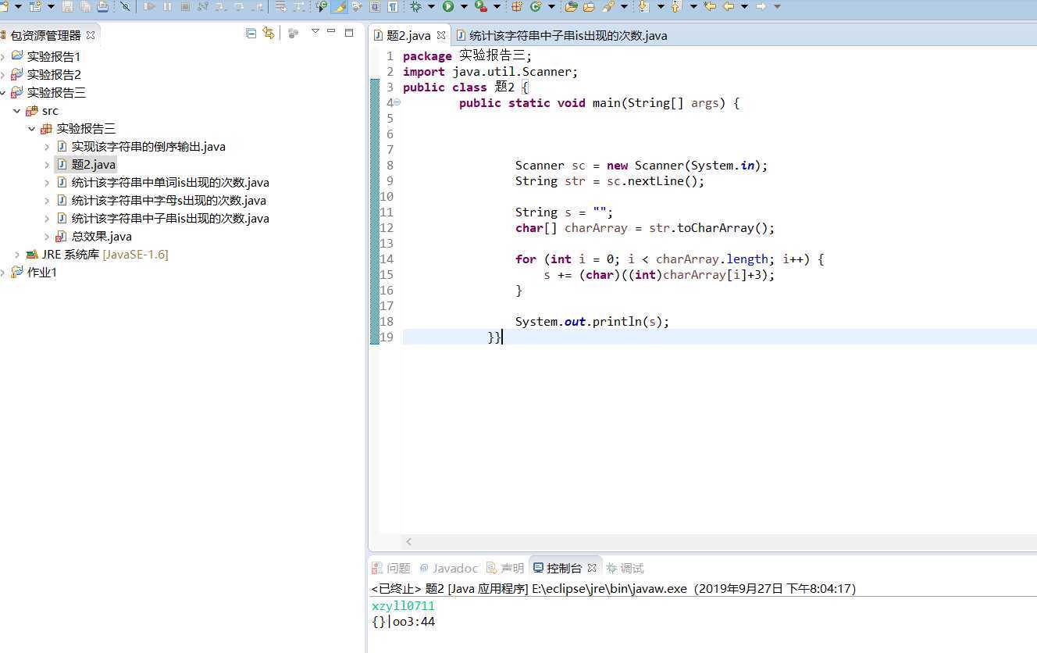Close the 包资源管理器 view

point(90,35)
